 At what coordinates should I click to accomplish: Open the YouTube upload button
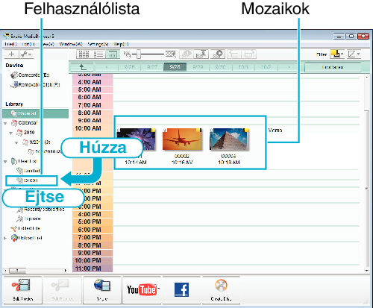click(142, 290)
